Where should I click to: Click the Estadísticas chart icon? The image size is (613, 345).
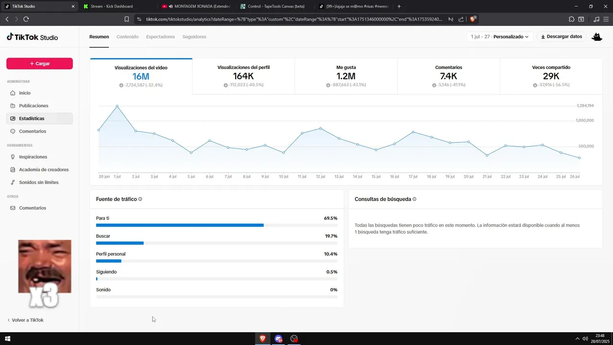pyautogui.click(x=12, y=118)
